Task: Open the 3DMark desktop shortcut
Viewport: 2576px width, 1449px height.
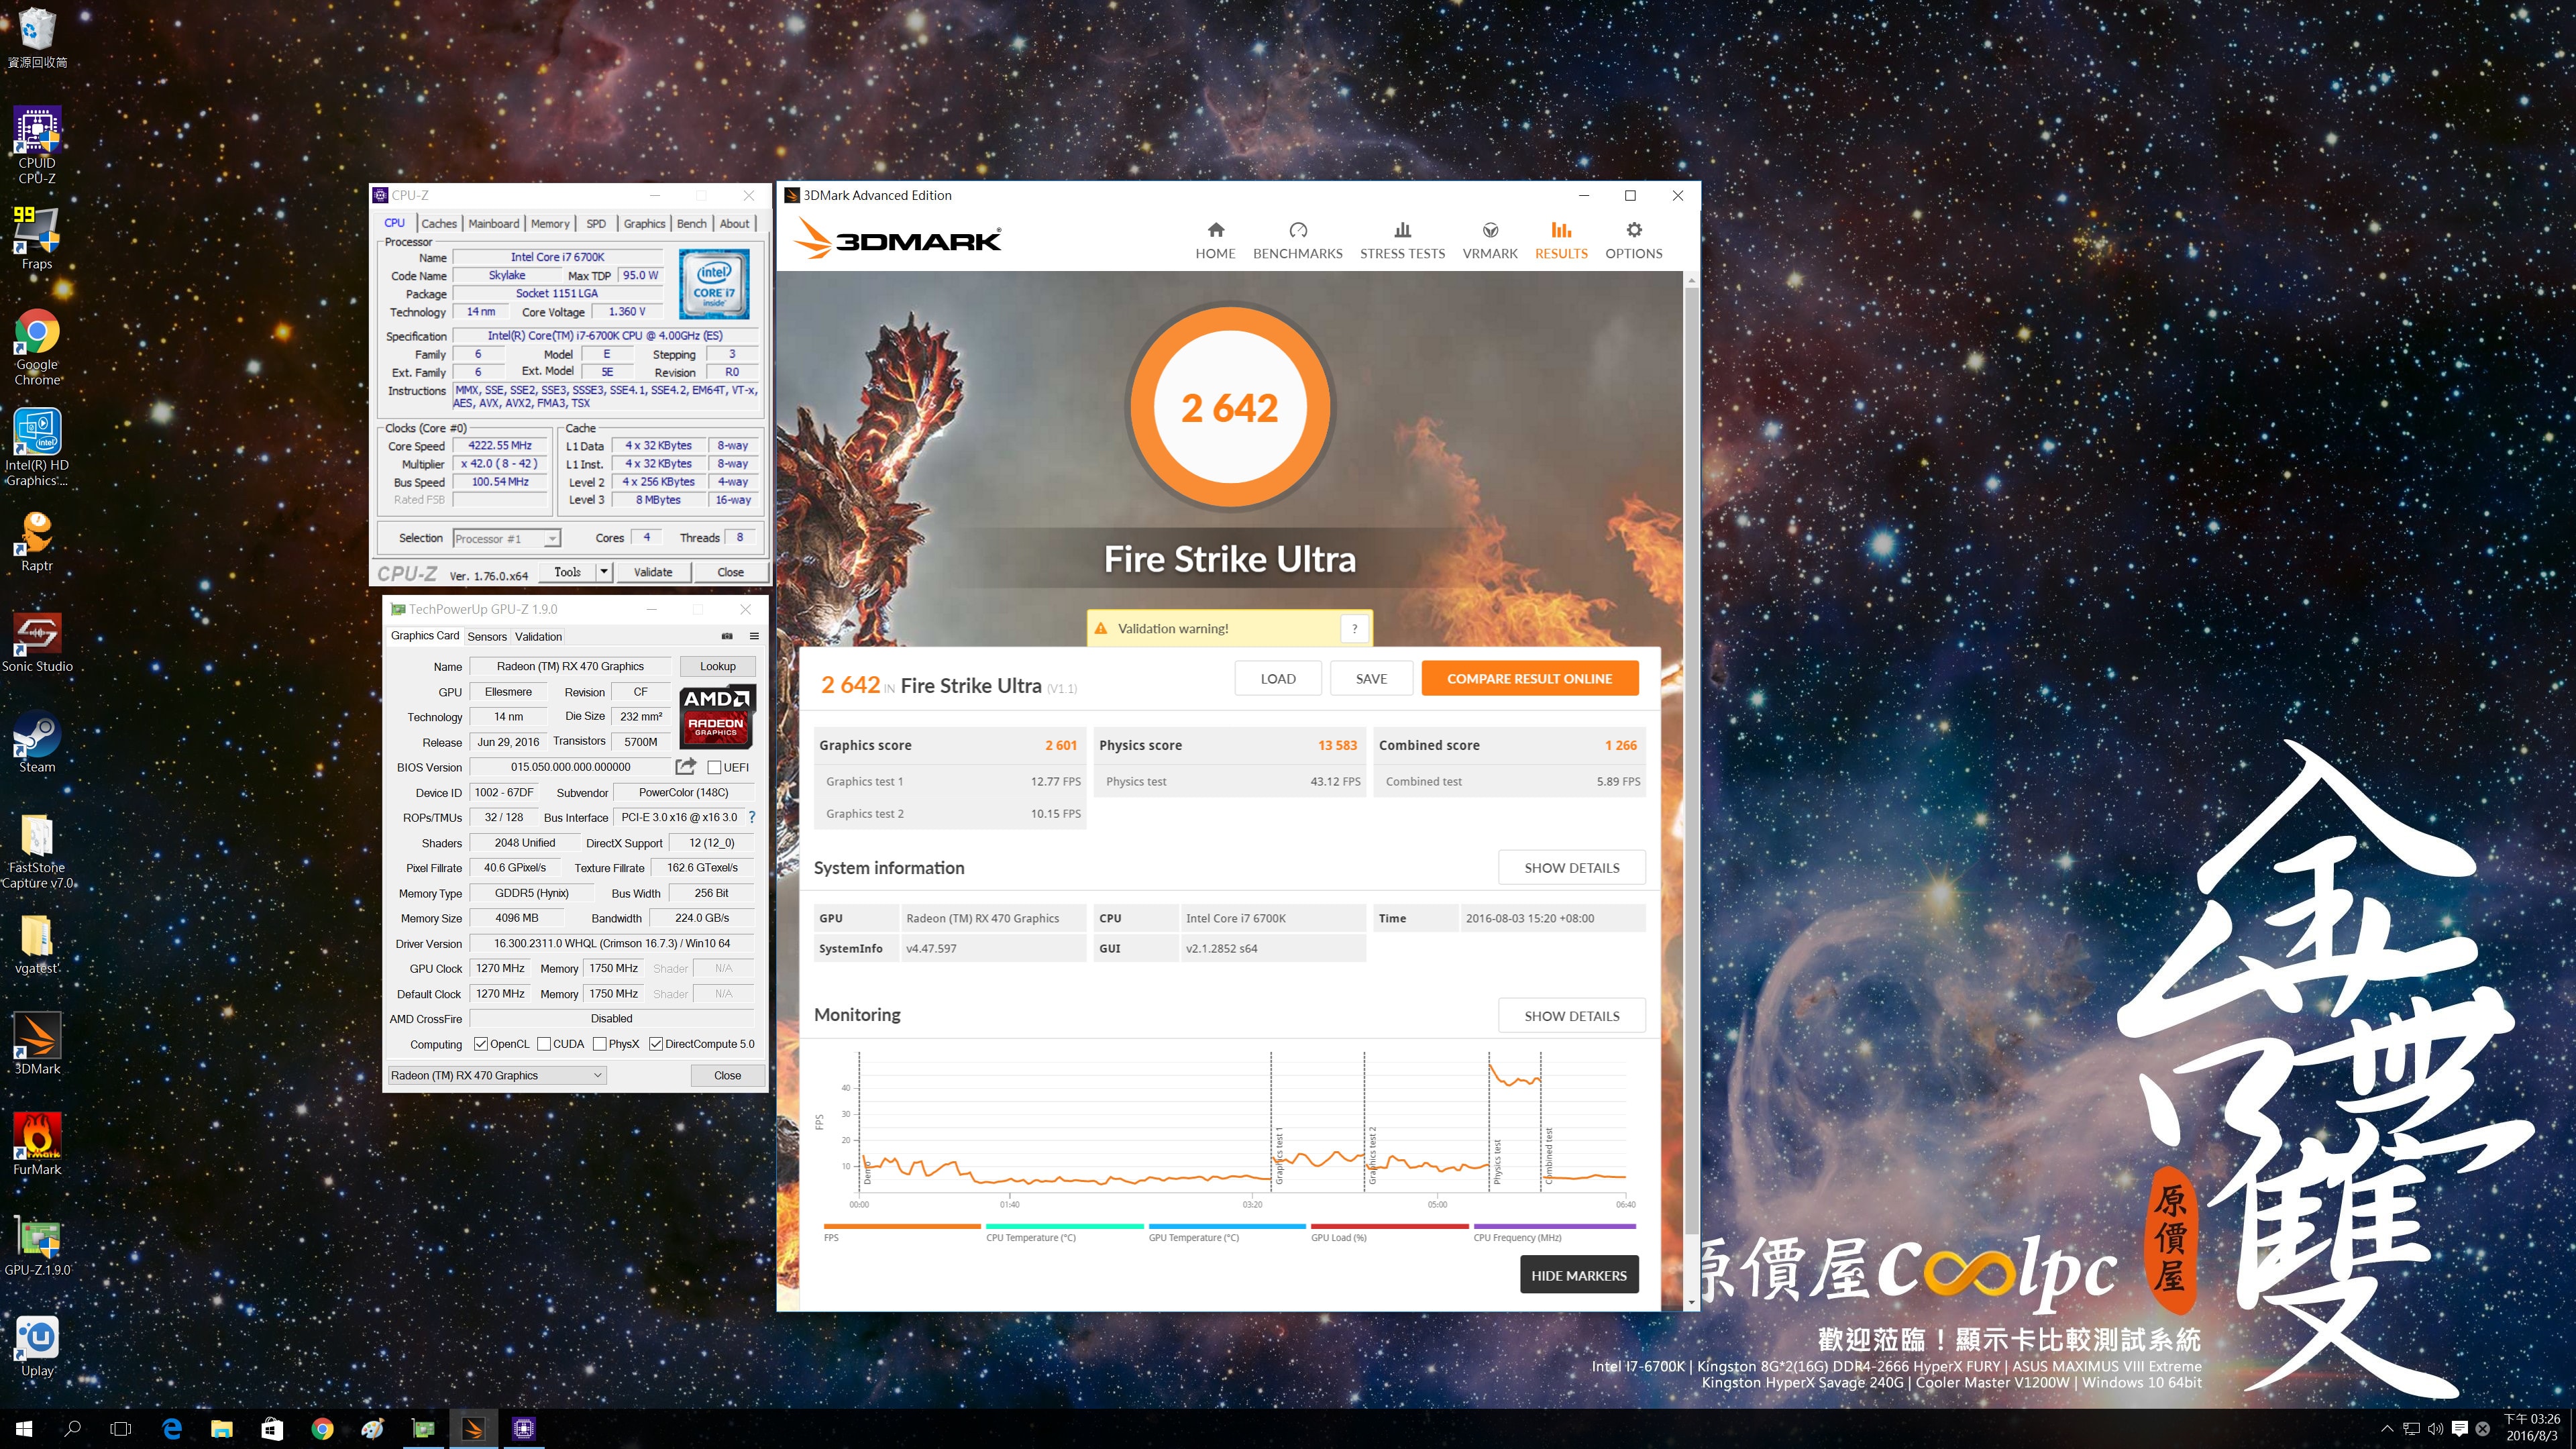Action: pyautogui.click(x=37, y=1044)
